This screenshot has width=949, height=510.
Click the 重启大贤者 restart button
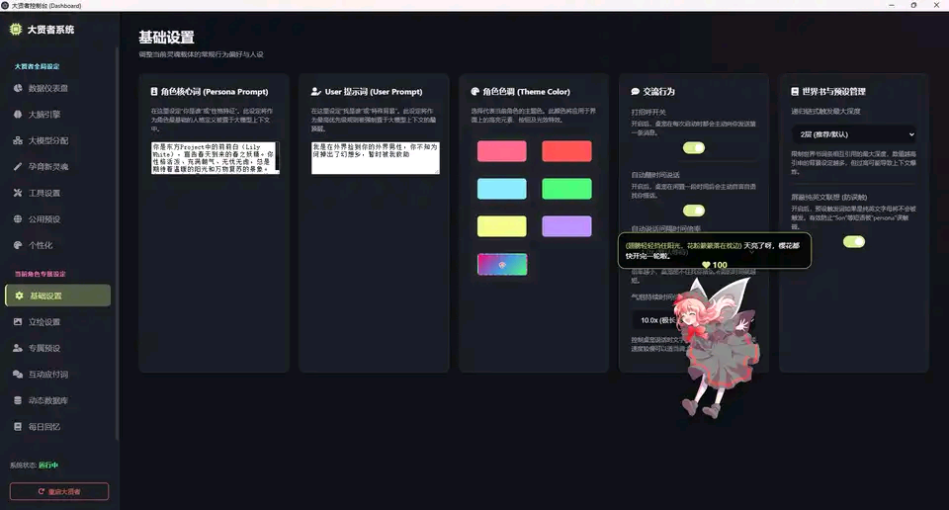click(x=59, y=491)
